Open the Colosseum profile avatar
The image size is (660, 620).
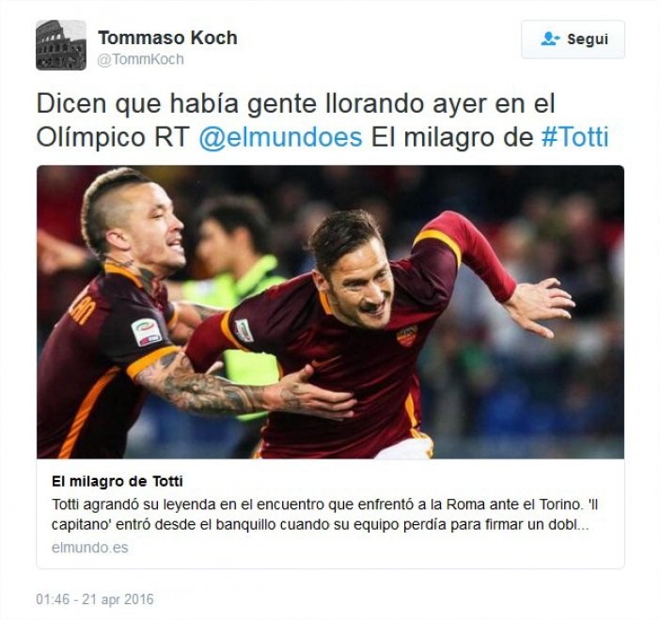point(61,45)
